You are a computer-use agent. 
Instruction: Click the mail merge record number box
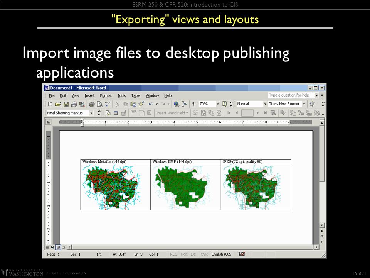(247, 113)
